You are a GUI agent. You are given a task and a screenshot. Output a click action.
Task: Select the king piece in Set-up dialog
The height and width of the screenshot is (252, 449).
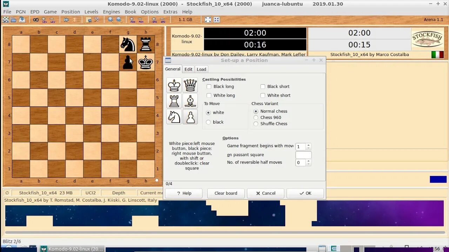[x=174, y=85]
